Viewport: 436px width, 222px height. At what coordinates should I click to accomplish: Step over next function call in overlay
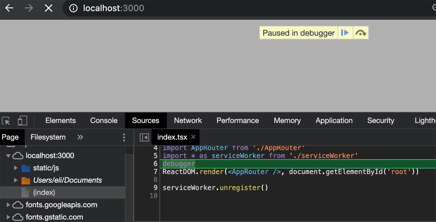pyautogui.click(x=361, y=33)
